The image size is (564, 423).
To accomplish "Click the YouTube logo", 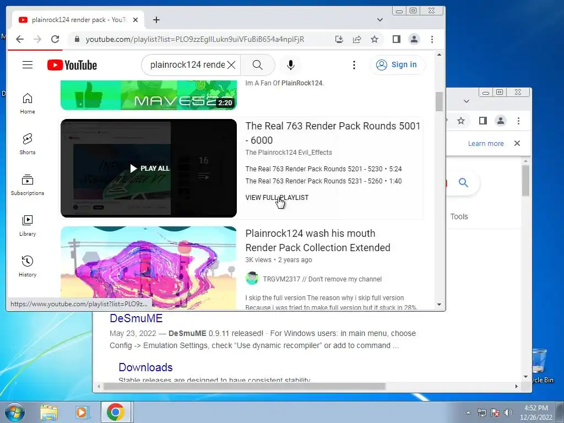I will click(72, 65).
